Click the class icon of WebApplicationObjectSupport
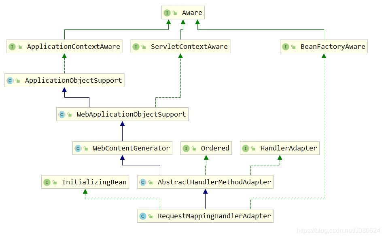384x238 pixels. click(62, 115)
